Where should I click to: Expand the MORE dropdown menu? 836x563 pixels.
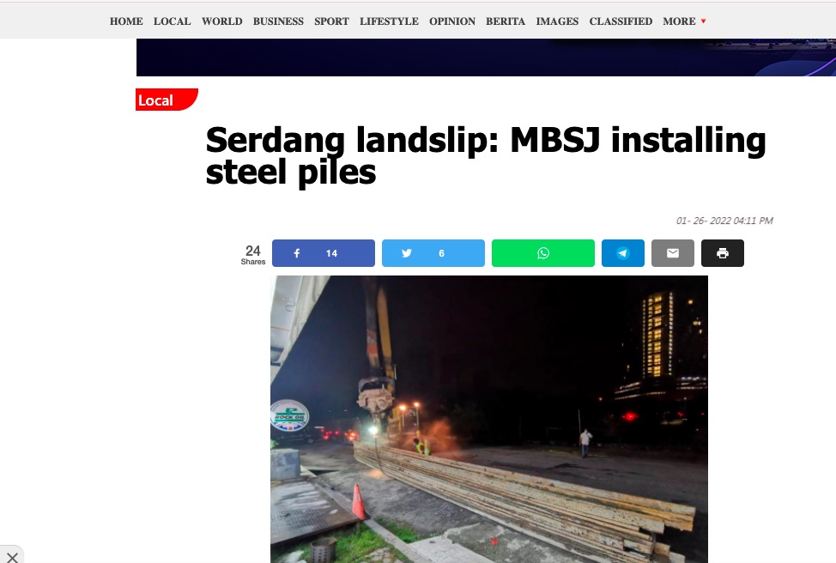point(684,21)
